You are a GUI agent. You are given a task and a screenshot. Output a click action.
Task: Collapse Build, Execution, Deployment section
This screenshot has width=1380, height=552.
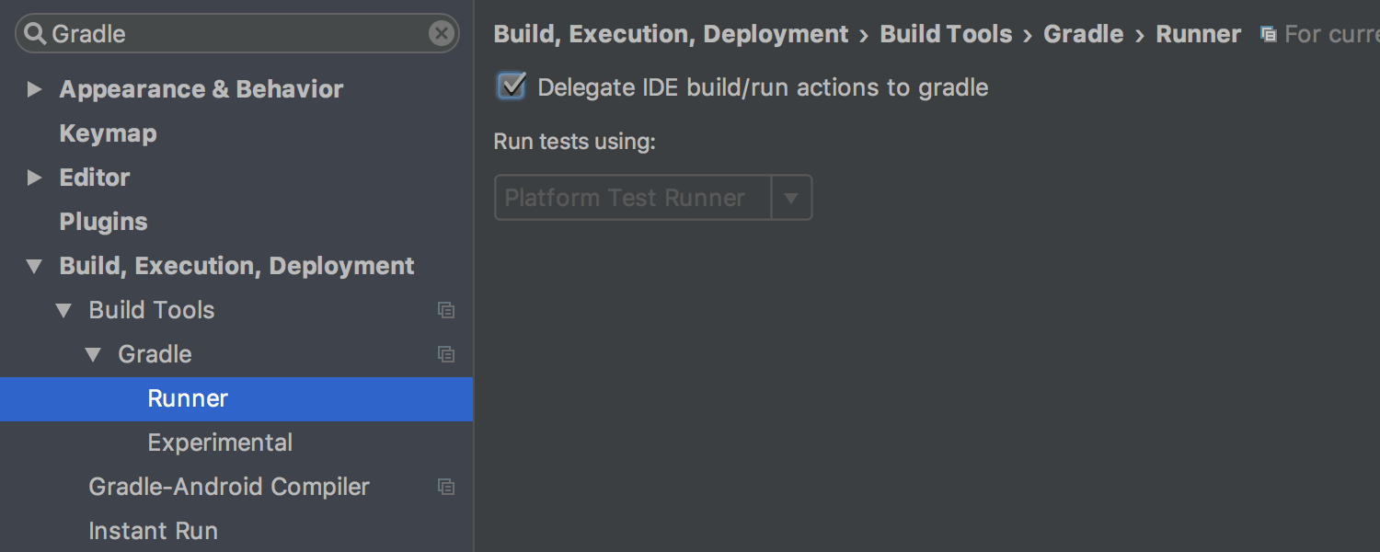(35, 267)
